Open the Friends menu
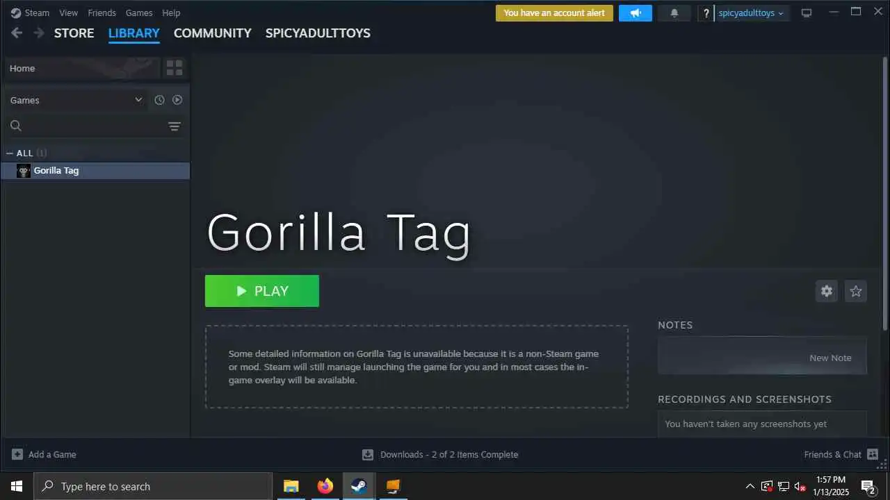Image resolution: width=890 pixels, height=500 pixels. tap(102, 12)
